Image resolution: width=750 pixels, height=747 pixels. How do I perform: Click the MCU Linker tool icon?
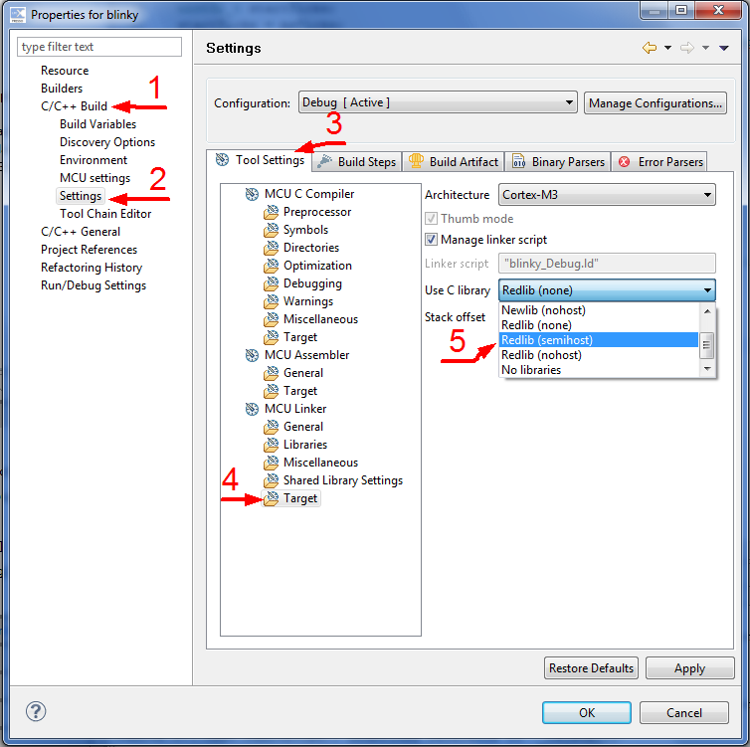point(252,409)
